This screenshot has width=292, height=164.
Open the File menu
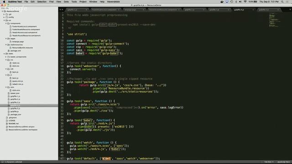tap(26, 2)
